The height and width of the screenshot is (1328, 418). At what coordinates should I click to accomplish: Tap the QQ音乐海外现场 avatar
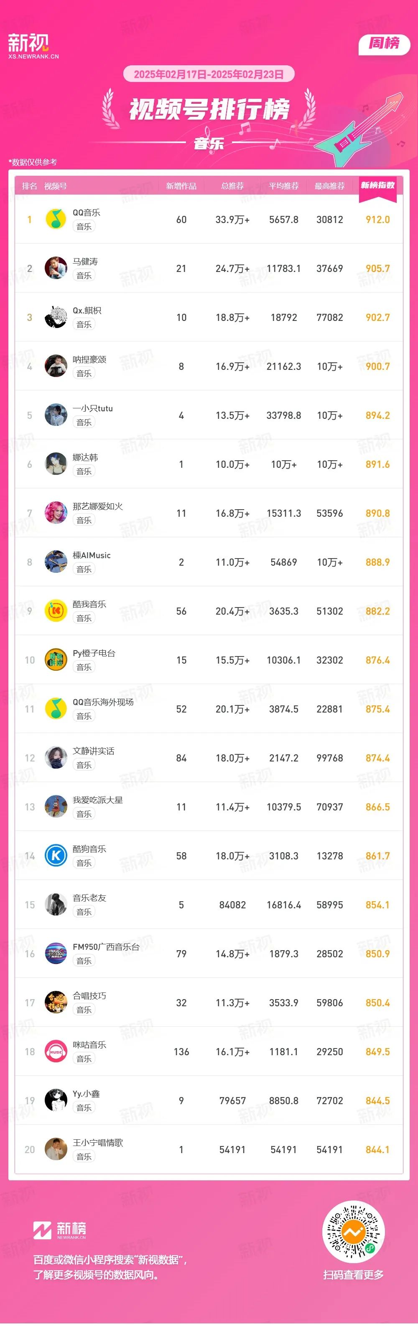[x=56, y=709]
